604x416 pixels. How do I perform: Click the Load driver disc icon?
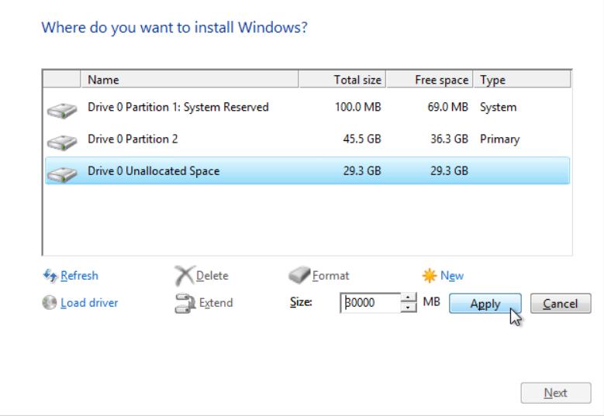tap(47, 303)
